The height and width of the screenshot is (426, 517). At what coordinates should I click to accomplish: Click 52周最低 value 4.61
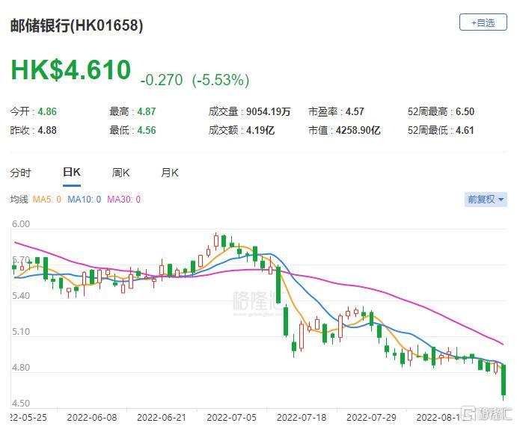(x=465, y=131)
